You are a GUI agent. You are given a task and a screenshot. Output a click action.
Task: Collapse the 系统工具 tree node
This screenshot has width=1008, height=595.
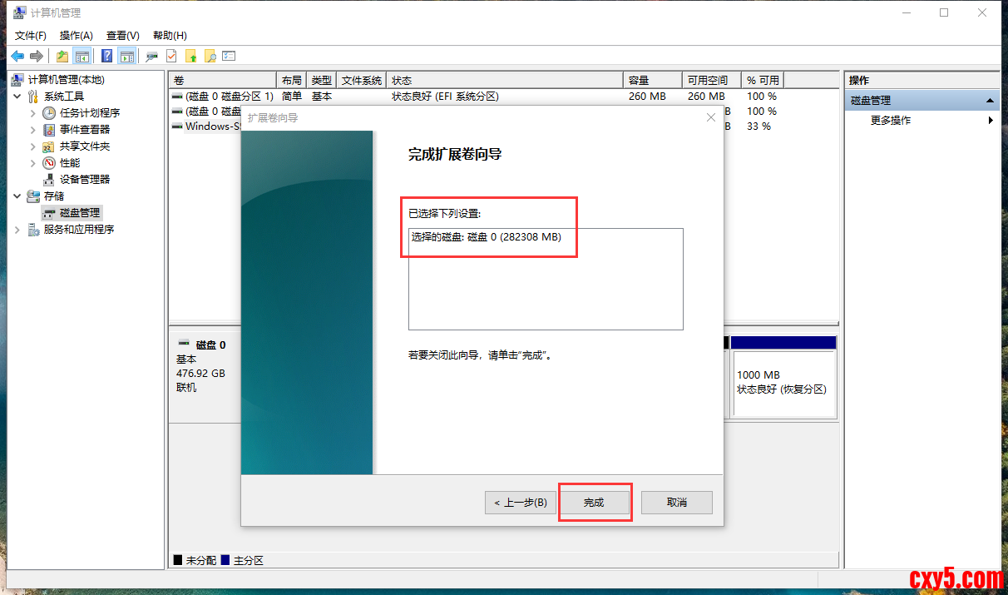pos(17,97)
